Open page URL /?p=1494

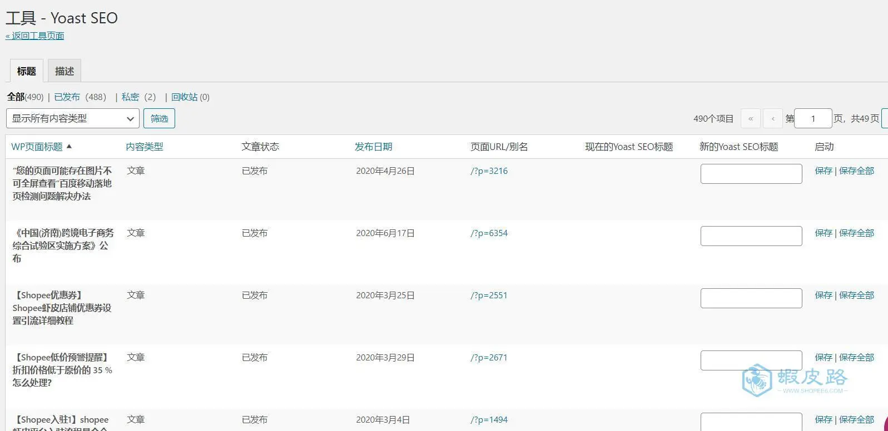click(x=489, y=420)
